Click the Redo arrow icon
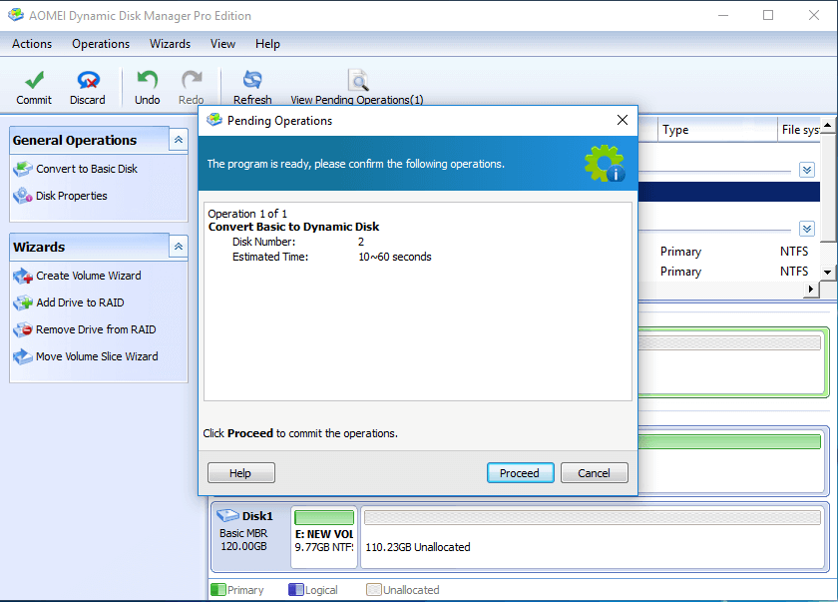Screen dimensions: 838x602 (192, 80)
